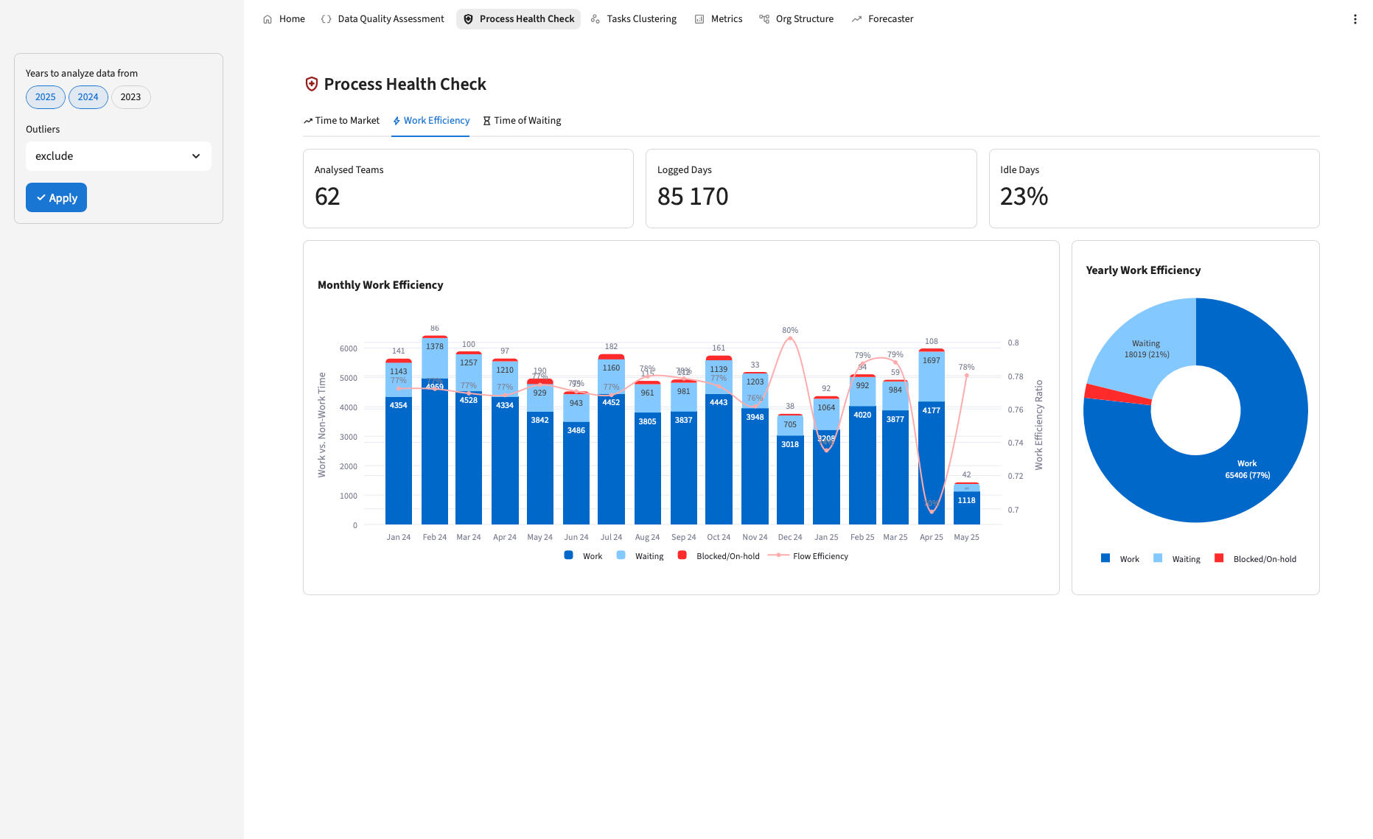Click the Forecaster trend icon
1373x839 pixels.
click(856, 19)
